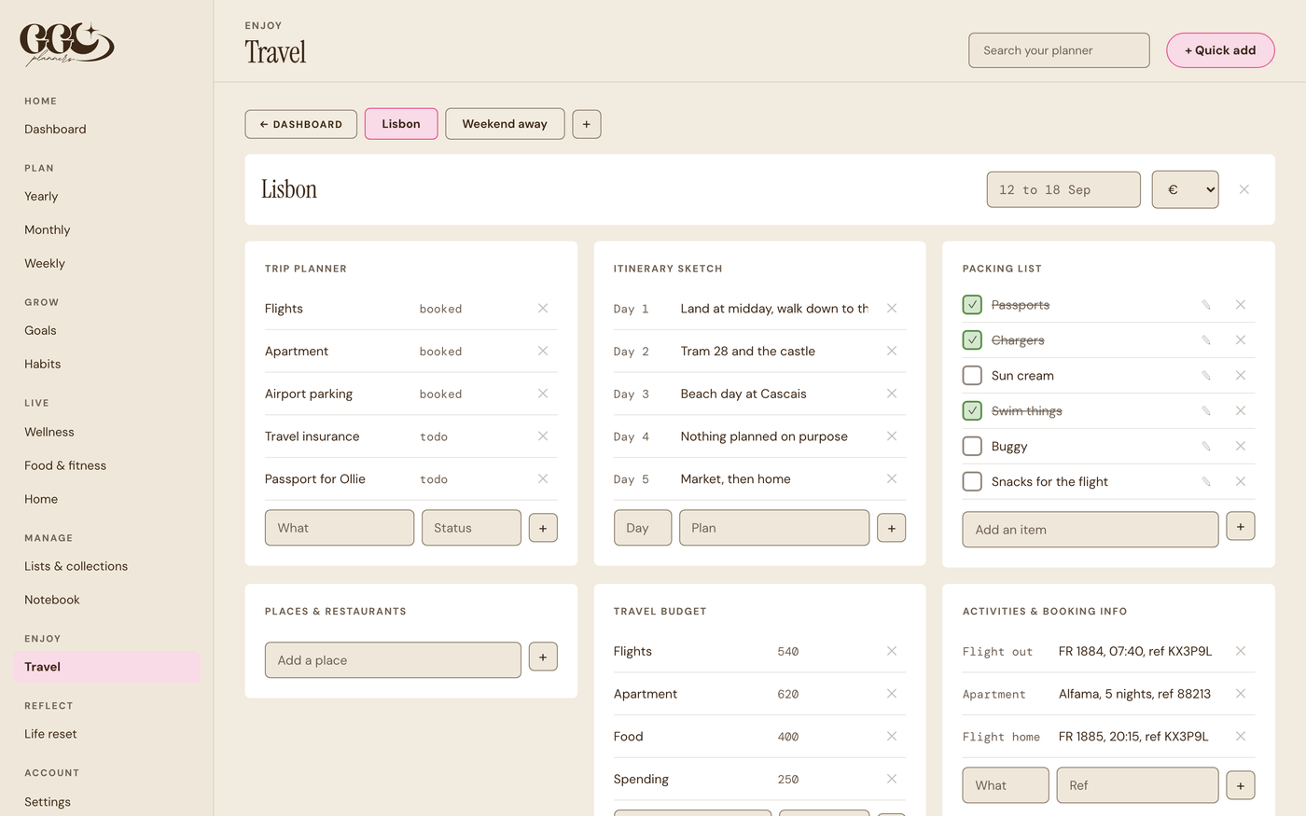Open the euro currency dropdown

1186,189
